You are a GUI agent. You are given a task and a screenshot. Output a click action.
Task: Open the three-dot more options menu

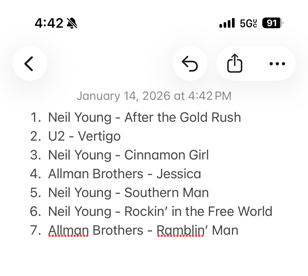[277, 64]
